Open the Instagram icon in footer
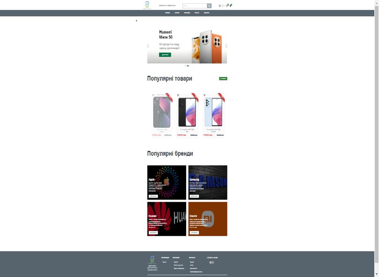 pyautogui.click(x=213, y=262)
